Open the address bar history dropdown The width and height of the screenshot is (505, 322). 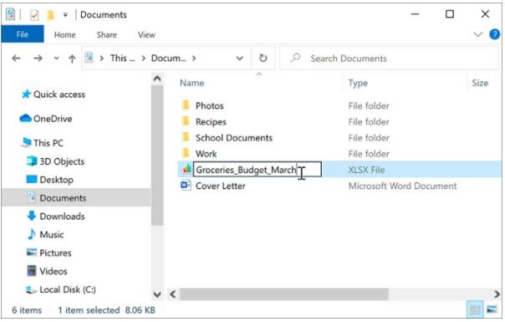point(240,59)
